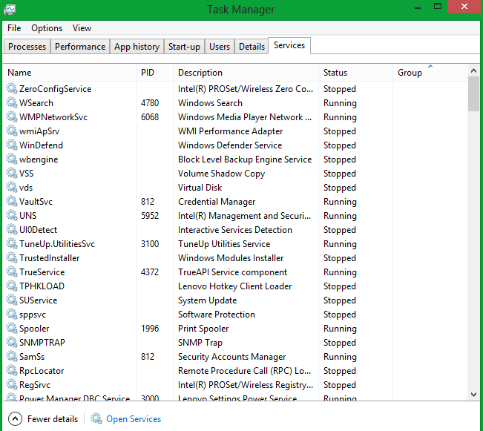Screen dimensions: 483x431
Task: Click the vertical scrollbar thumb
Action: click(x=473, y=94)
